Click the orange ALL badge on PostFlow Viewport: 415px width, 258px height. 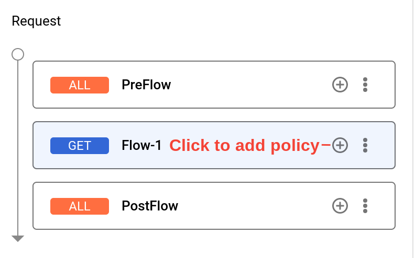[80, 206]
